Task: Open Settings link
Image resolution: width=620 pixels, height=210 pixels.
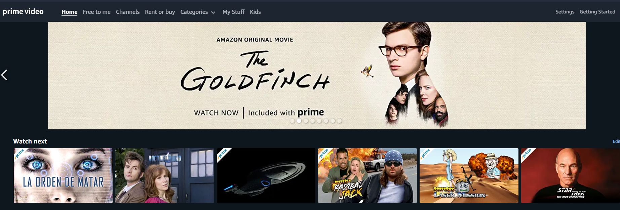Action: pyautogui.click(x=565, y=12)
